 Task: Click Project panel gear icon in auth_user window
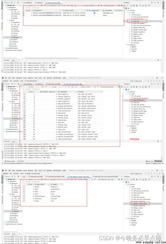18,3
